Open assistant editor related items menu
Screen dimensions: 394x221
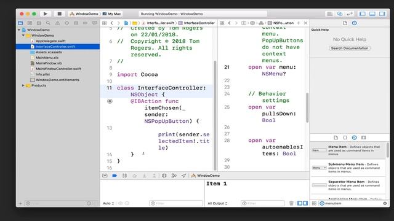click(x=222, y=23)
